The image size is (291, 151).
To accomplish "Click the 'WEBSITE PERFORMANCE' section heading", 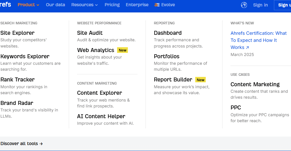I will coord(99,23).
